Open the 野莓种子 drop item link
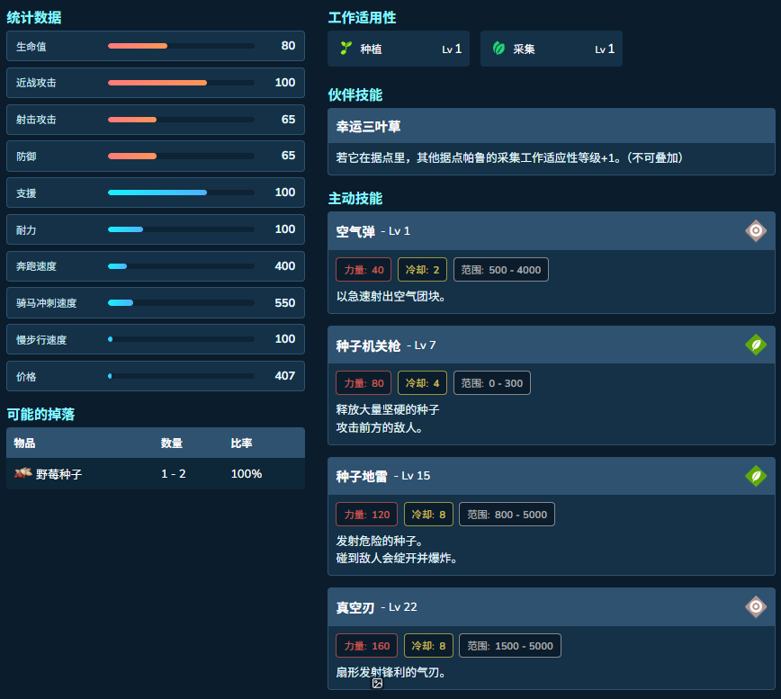 pos(58,474)
